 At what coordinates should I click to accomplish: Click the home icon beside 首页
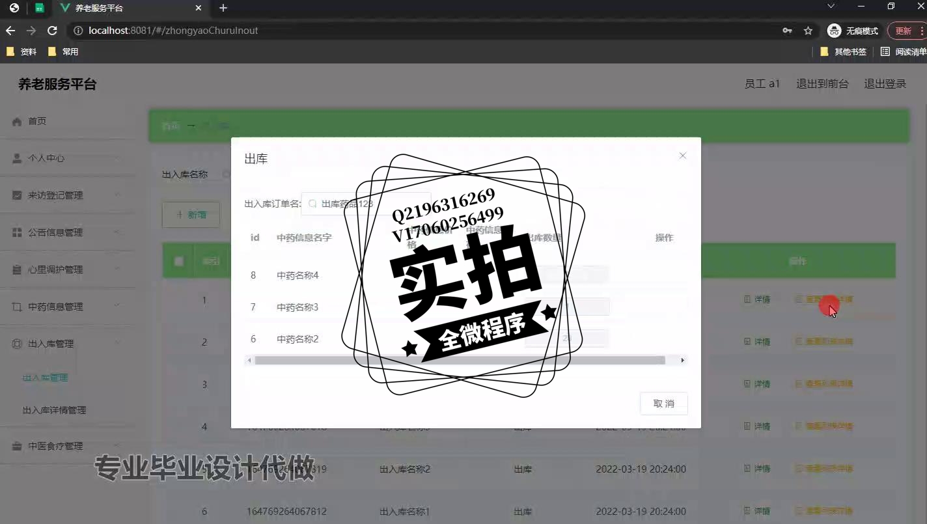17,121
